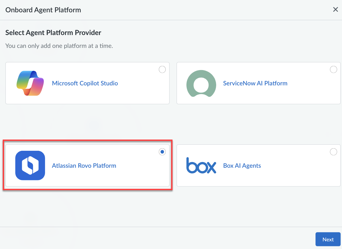Screen dimensions: 342x249
Task: Select the Microsoft Copilot Studio radio button
Action: click(x=162, y=70)
